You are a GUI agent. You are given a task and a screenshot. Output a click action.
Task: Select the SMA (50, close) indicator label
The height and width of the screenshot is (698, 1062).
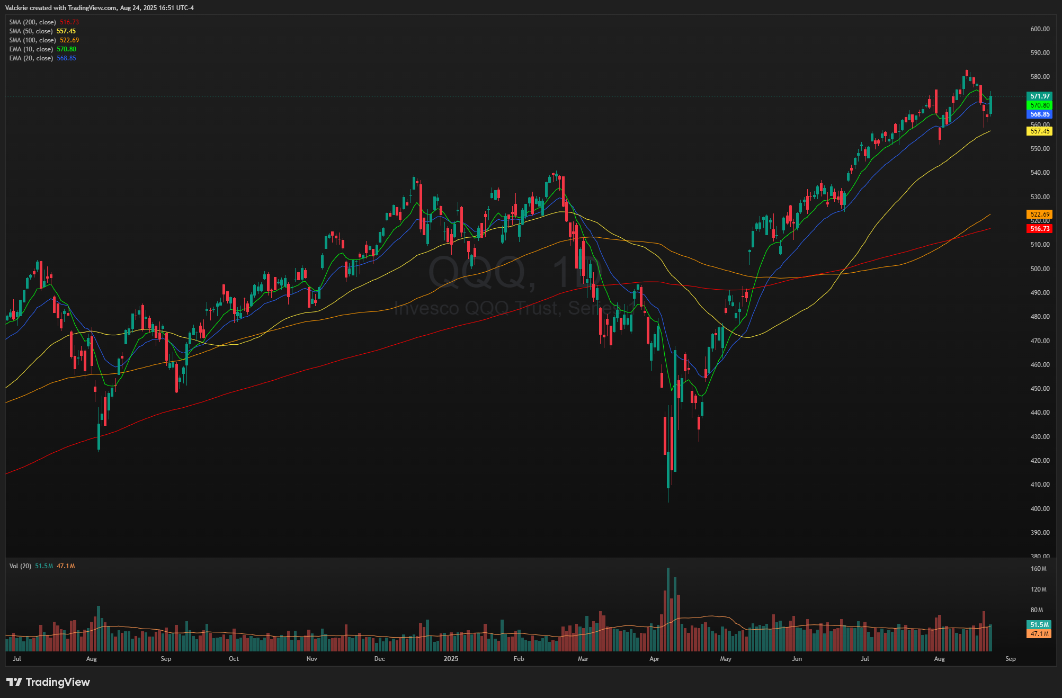(x=31, y=31)
